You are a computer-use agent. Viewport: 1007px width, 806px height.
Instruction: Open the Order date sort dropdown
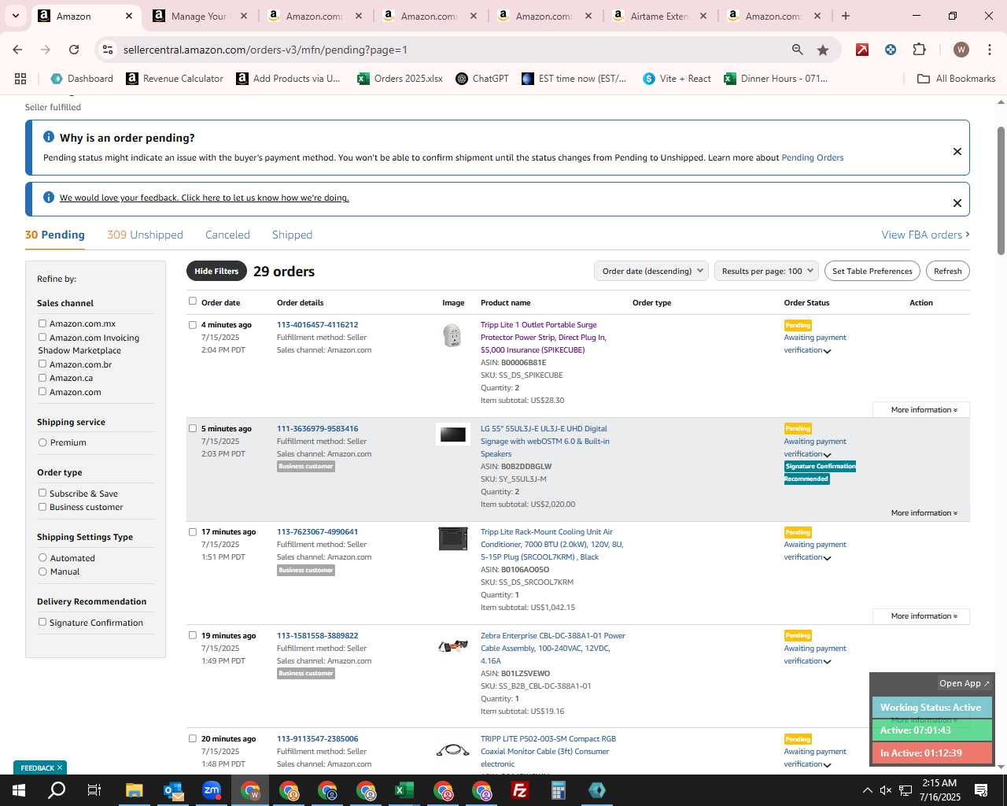point(651,271)
